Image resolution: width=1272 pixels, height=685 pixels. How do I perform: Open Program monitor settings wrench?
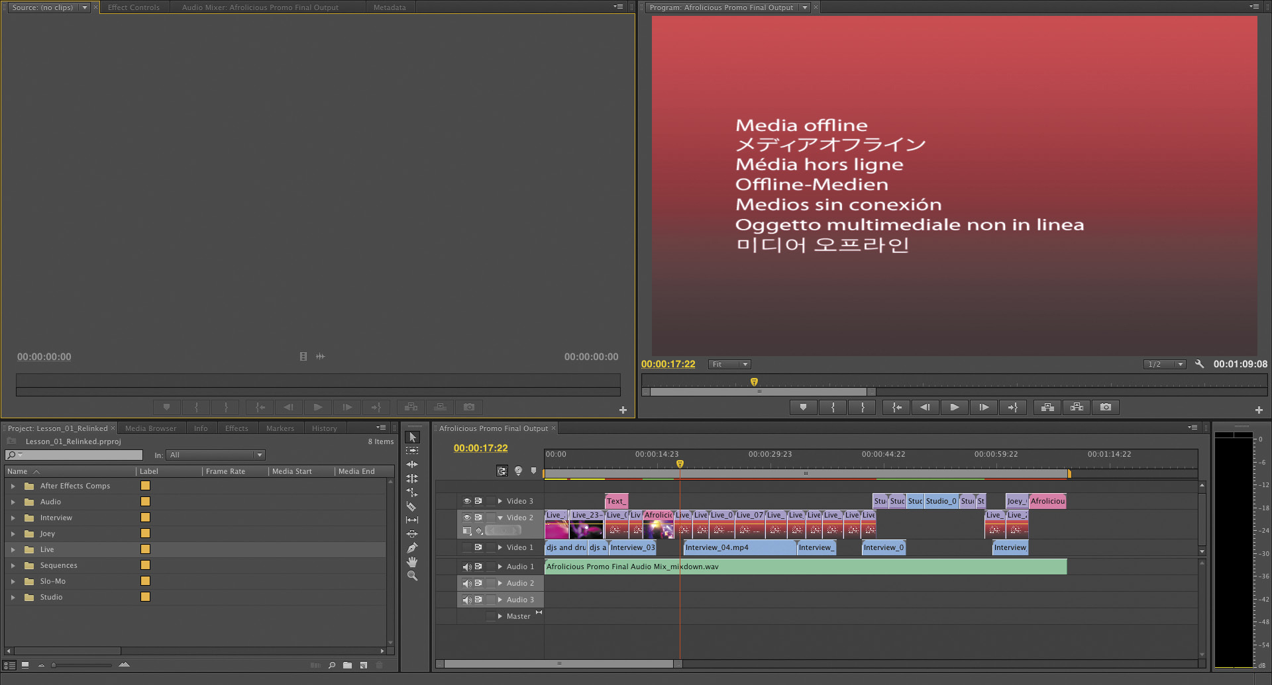[1199, 364]
